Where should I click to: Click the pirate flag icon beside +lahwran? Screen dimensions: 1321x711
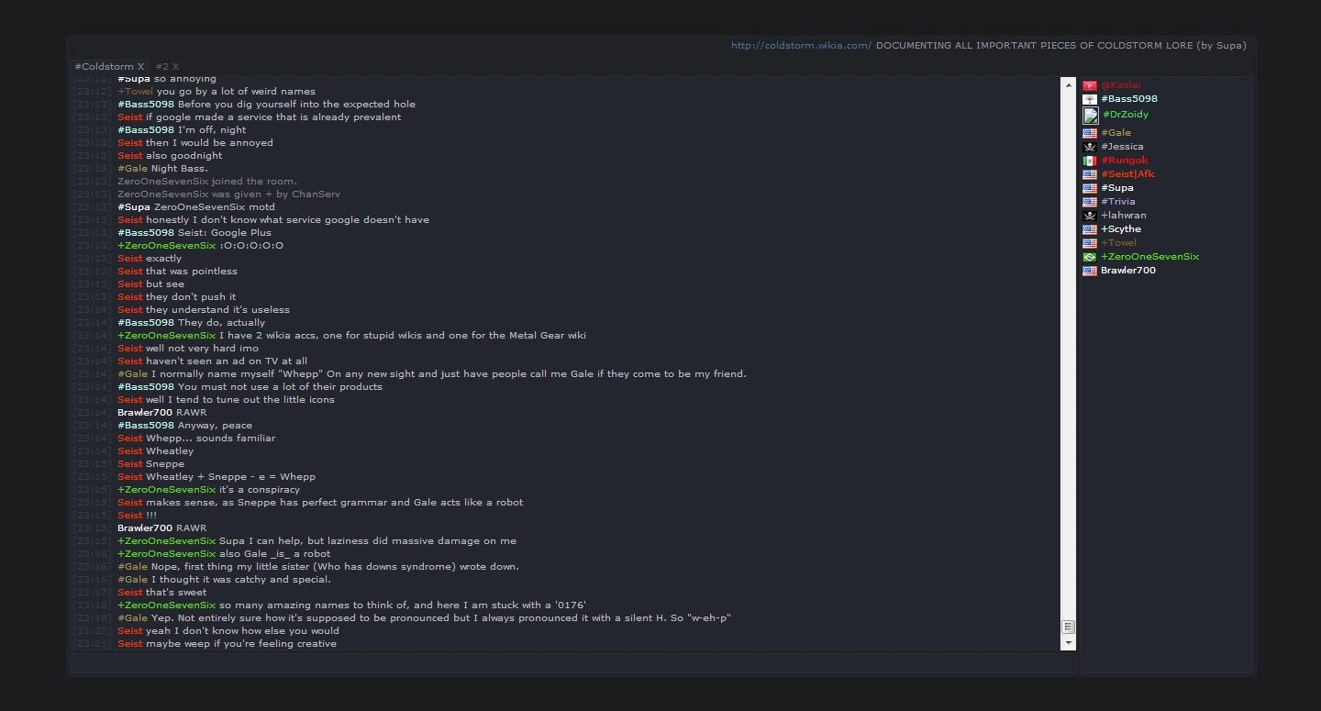coord(1090,216)
